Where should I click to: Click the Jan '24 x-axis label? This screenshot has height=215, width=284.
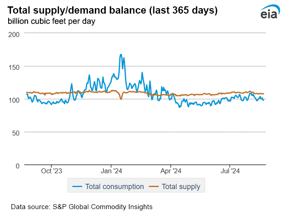click(x=111, y=171)
